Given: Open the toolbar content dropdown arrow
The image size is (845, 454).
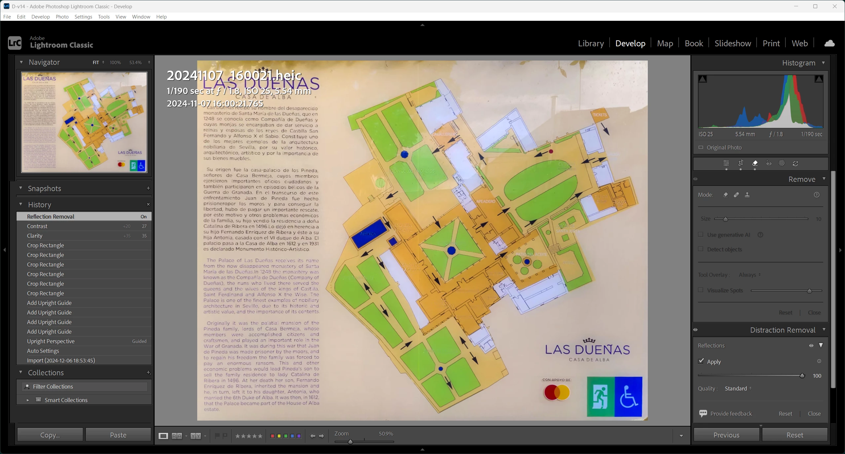Looking at the screenshot, I should [x=681, y=436].
